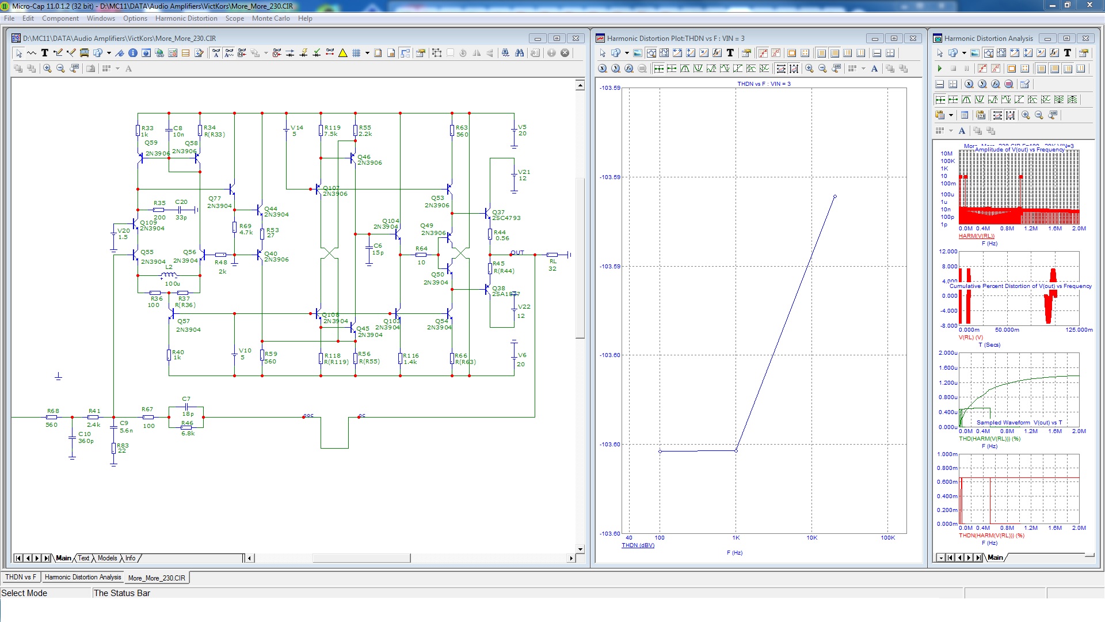The width and height of the screenshot is (1105, 622).
Task: Select the arrow pointer tool in schematic toolbar
Action: coord(18,53)
